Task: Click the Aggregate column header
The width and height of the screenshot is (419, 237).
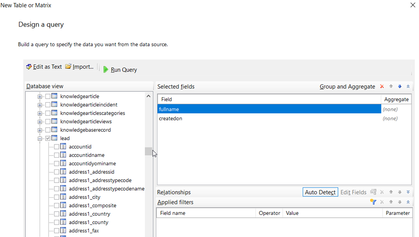Action: (396, 99)
